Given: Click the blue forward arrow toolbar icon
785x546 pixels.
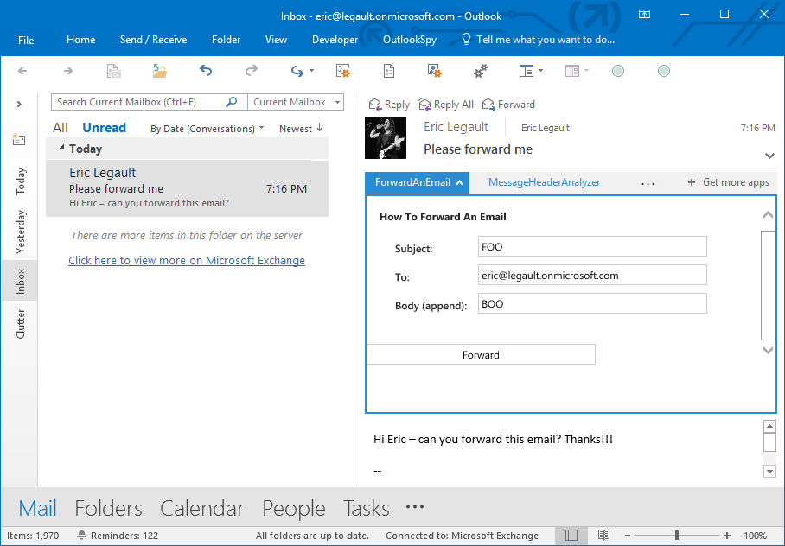Looking at the screenshot, I should (297, 72).
